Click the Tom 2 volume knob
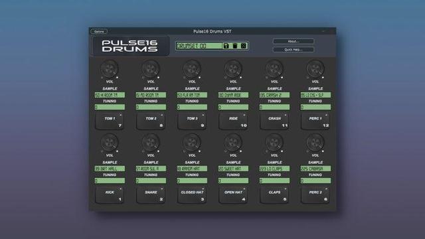 pyautogui.click(x=151, y=69)
